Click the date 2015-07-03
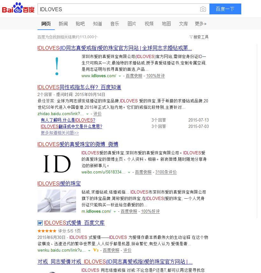 point(198,127)
